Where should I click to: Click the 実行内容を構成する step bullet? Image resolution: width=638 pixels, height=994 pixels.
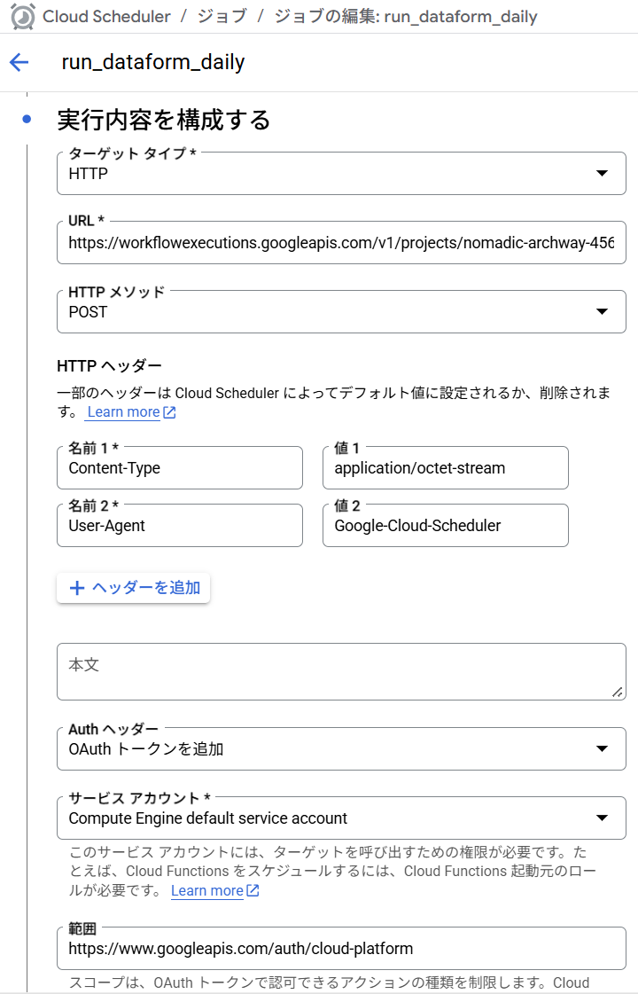(x=27, y=119)
